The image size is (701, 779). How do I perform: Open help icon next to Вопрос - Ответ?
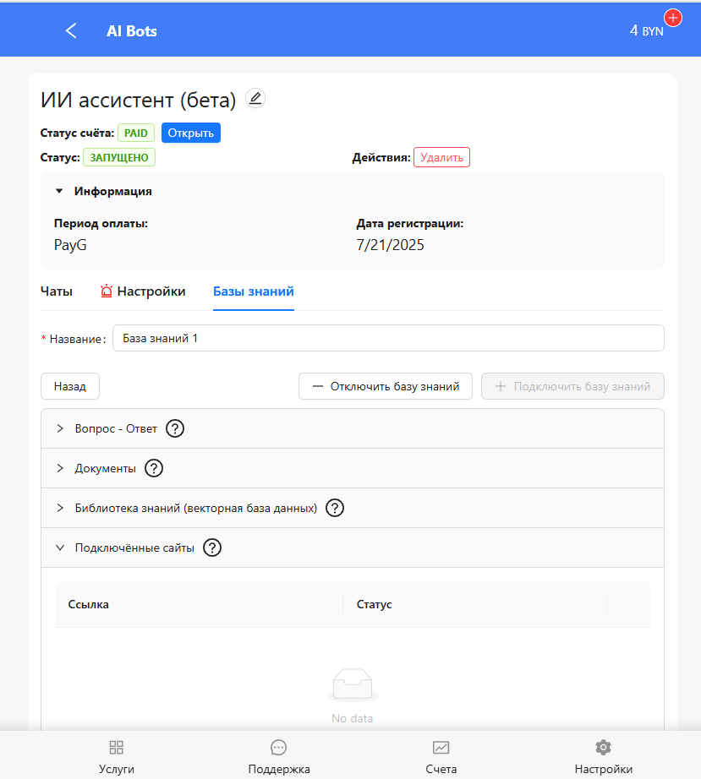click(175, 428)
